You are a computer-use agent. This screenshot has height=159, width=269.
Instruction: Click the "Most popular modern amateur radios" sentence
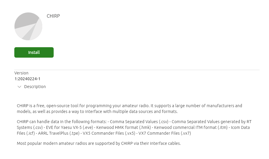pos(99,143)
